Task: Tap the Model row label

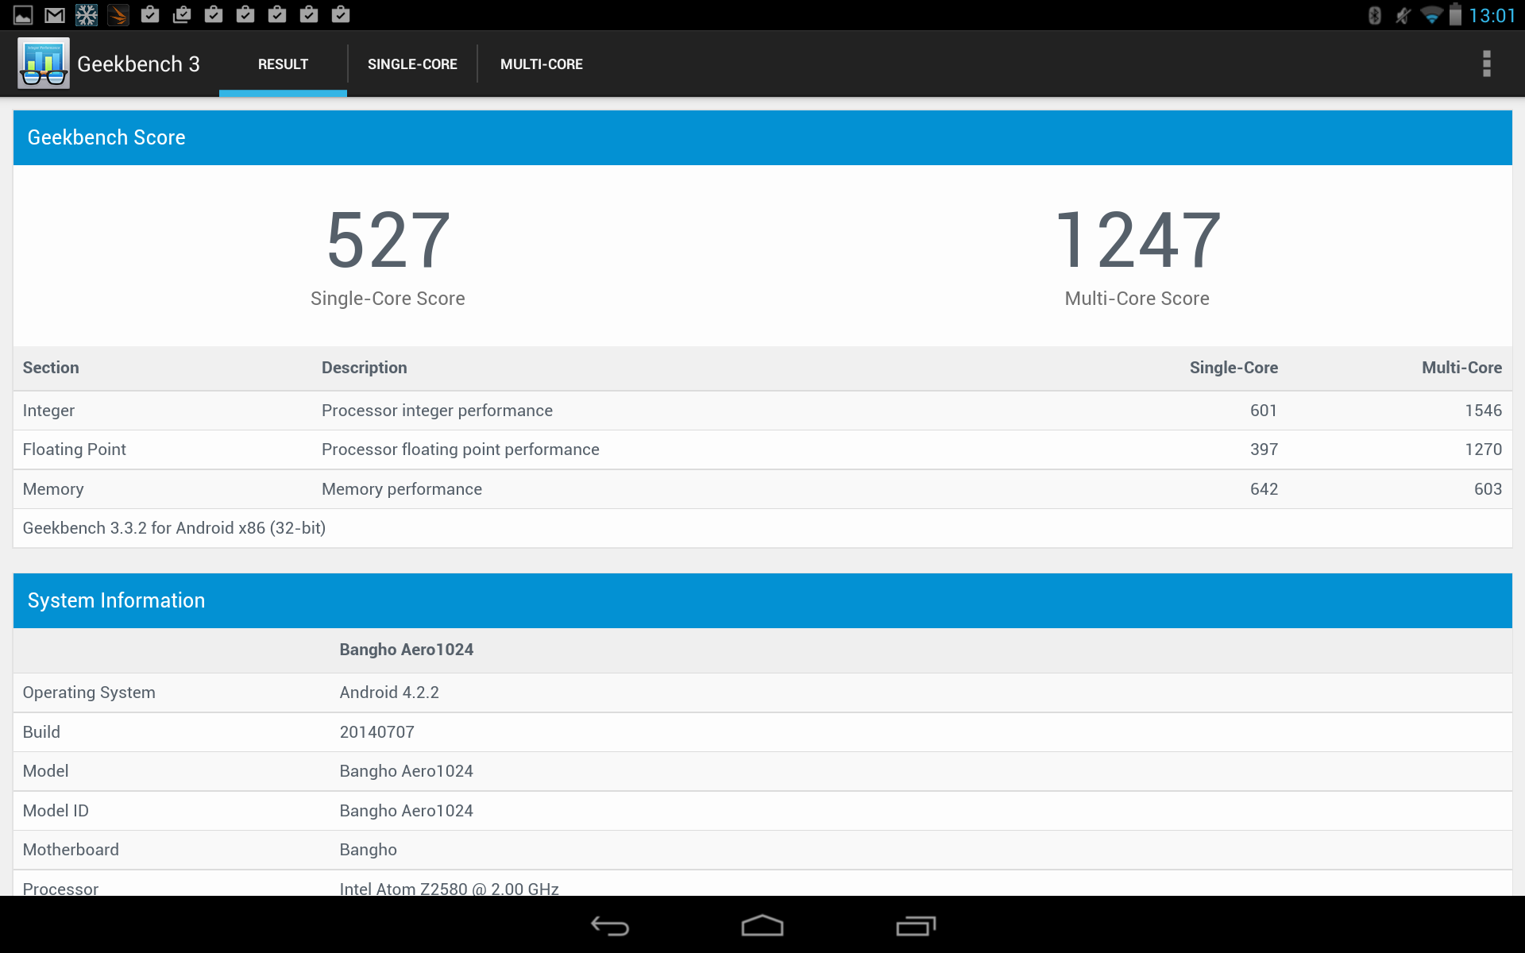Action: click(x=45, y=771)
